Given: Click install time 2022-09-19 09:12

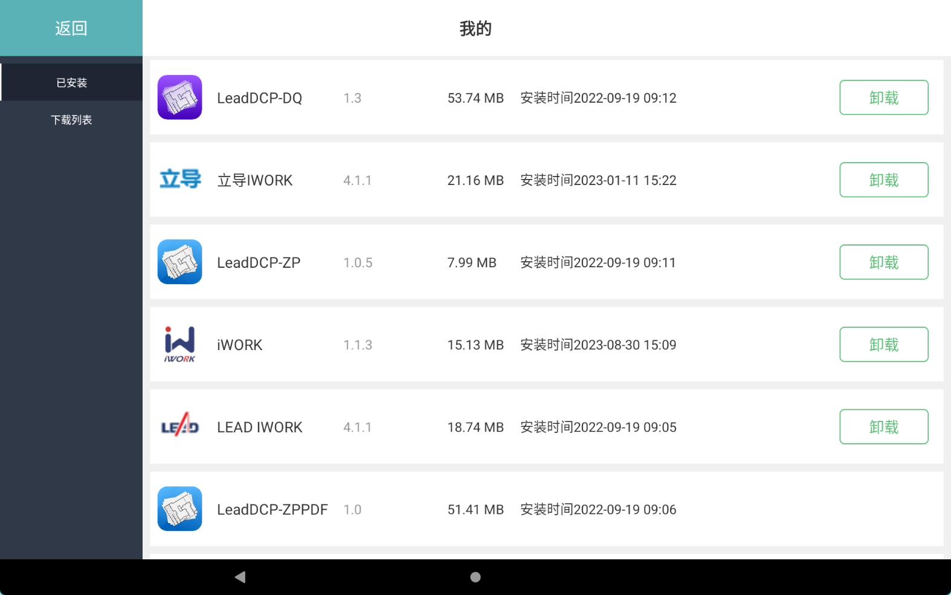Looking at the screenshot, I should coord(598,98).
